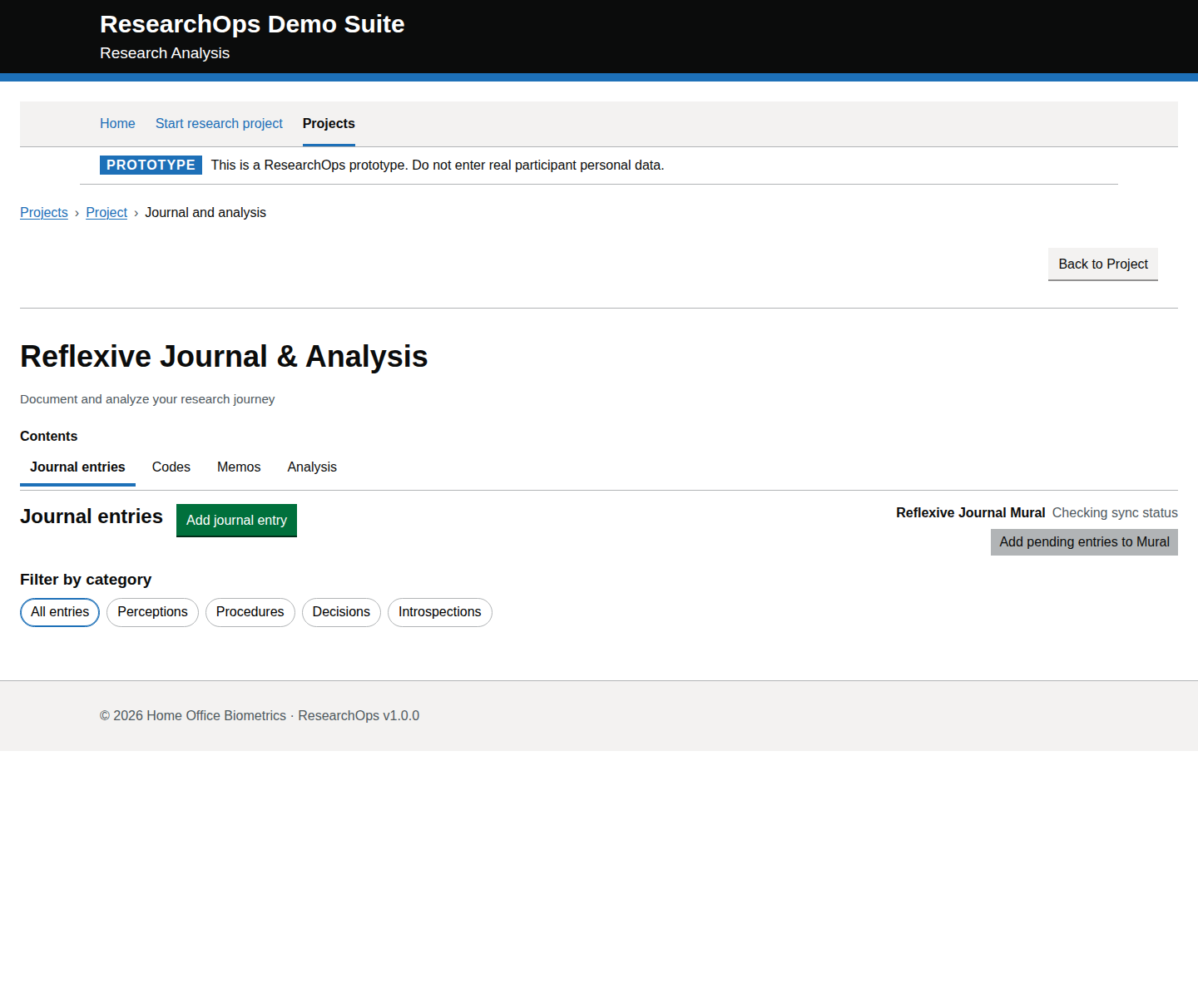Select the All entries category filter
Screen dimensions: 1198x998
[60, 611]
